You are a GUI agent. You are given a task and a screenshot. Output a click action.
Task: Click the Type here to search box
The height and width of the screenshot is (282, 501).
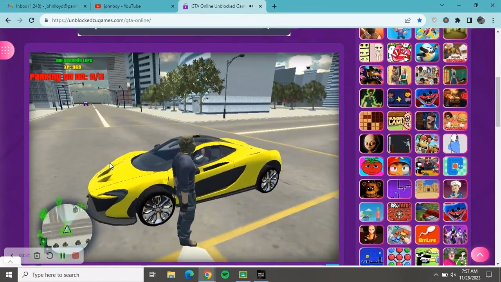(81, 275)
